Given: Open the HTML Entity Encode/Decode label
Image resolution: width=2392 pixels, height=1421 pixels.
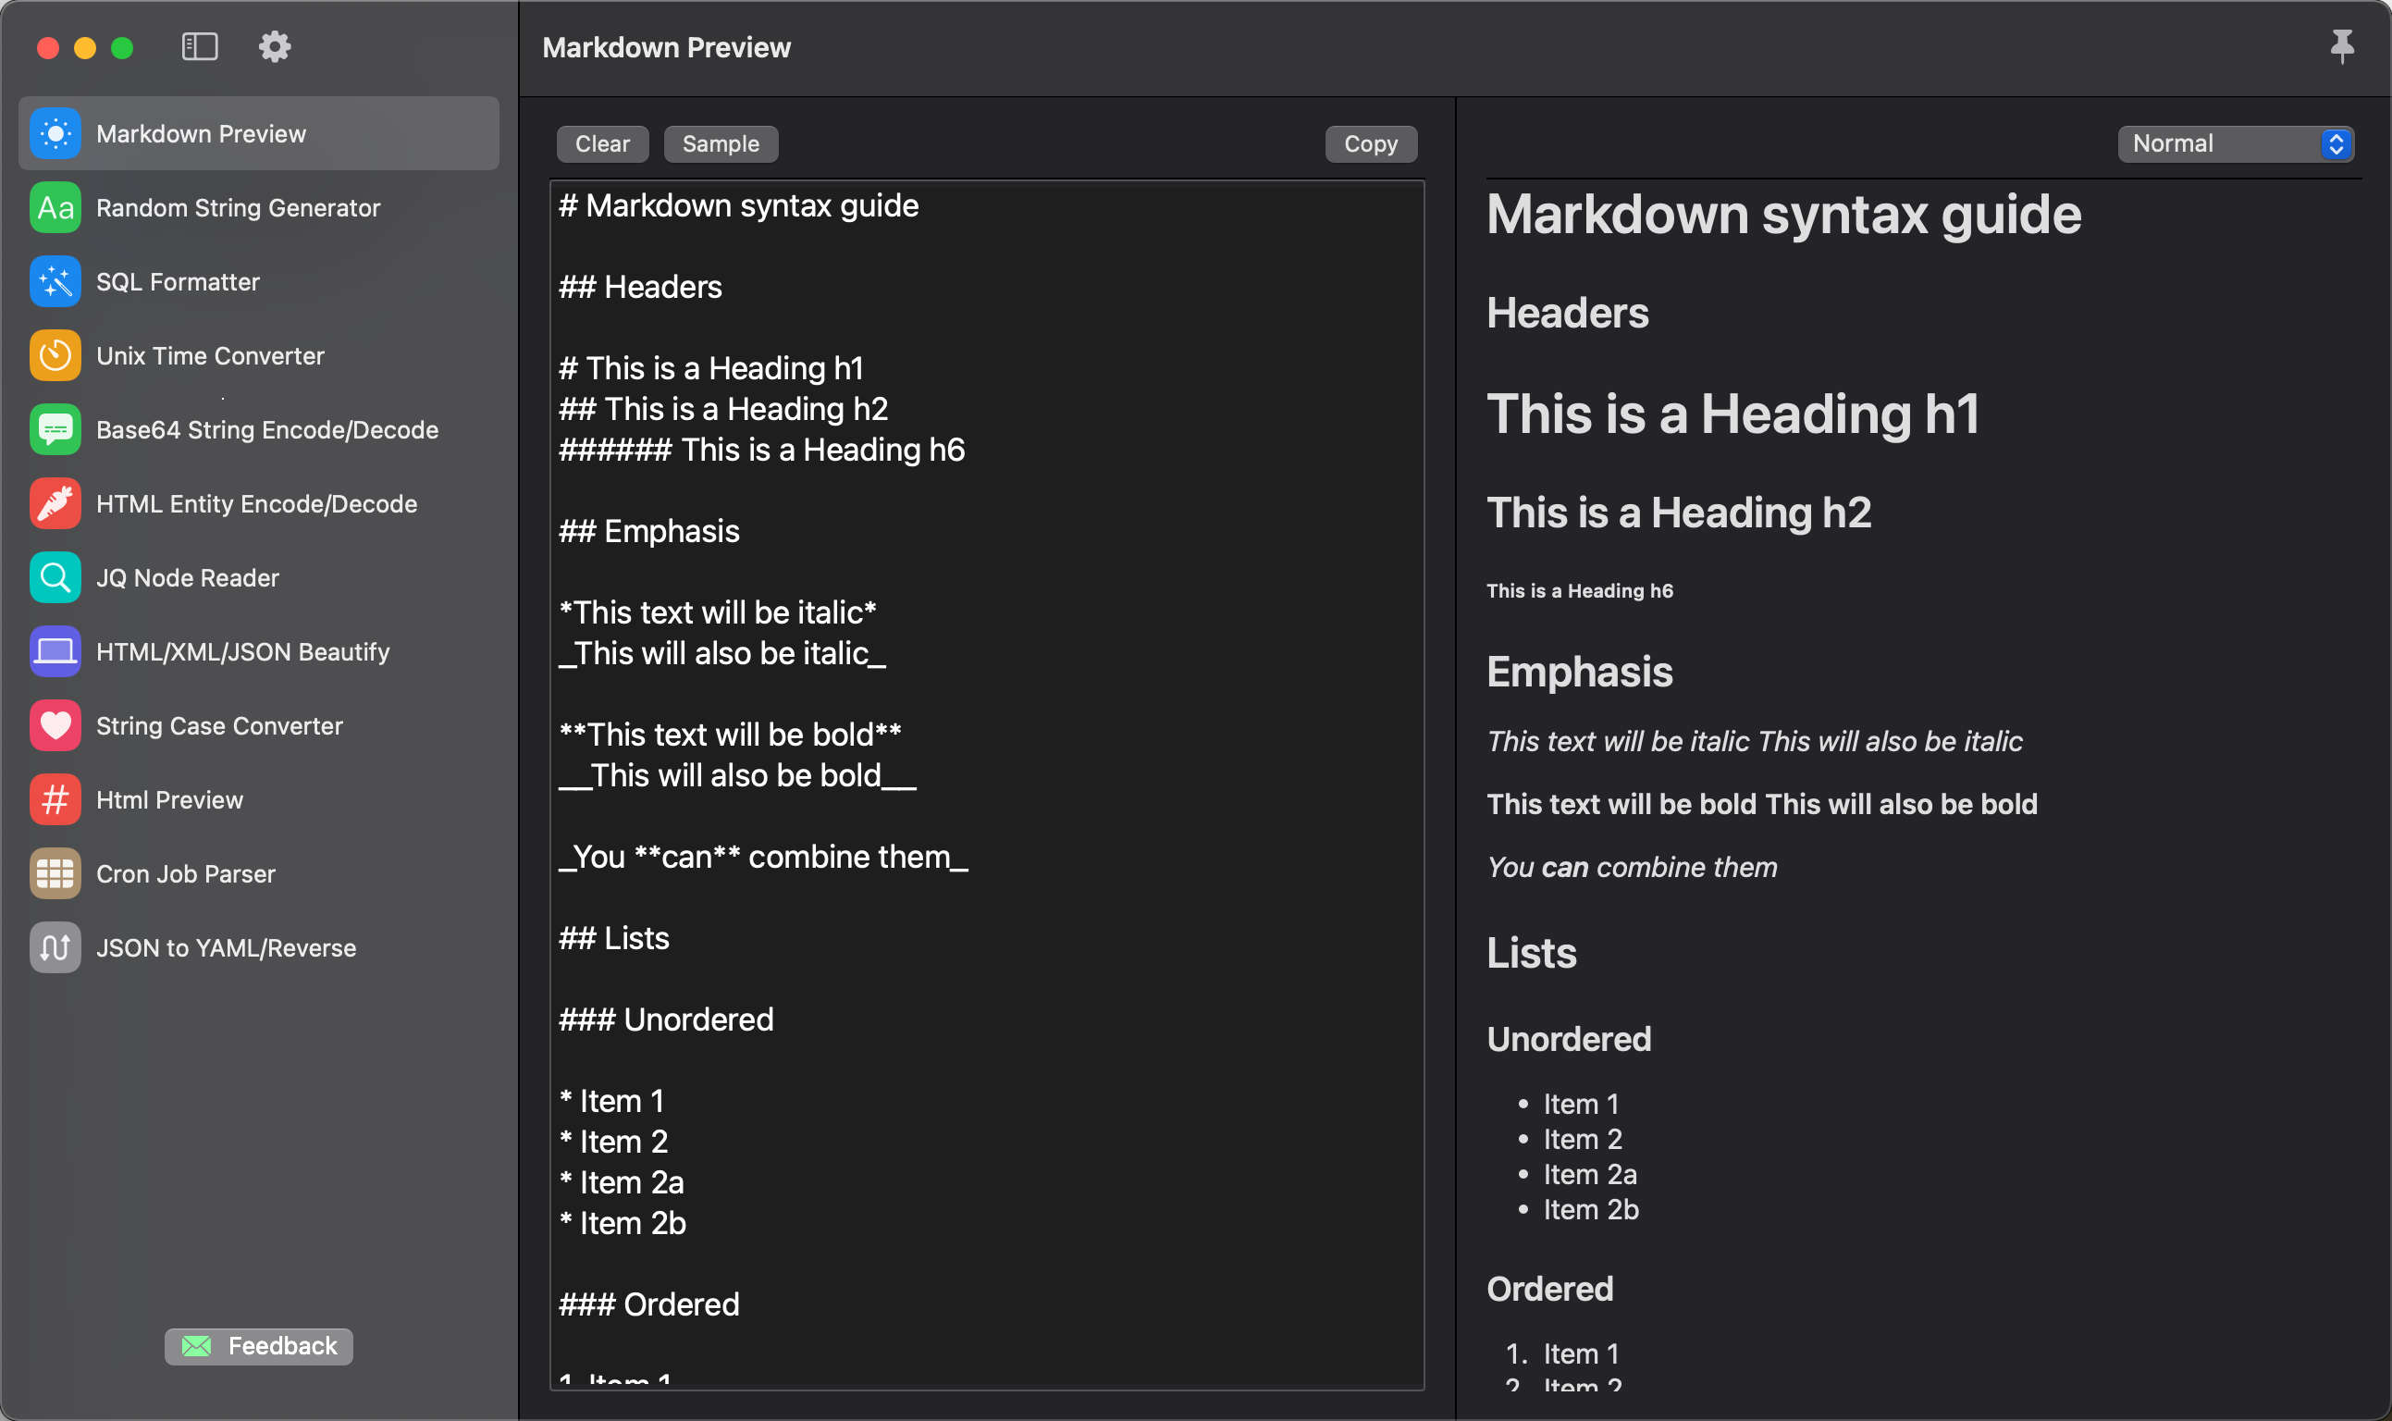Looking at the screenshot, I should pyautogui.click(x=256, y=503).
